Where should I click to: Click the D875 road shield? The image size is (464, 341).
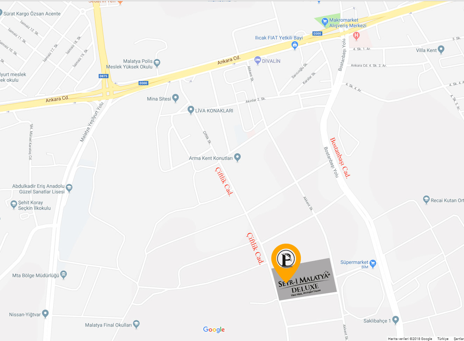coord(104,76)
